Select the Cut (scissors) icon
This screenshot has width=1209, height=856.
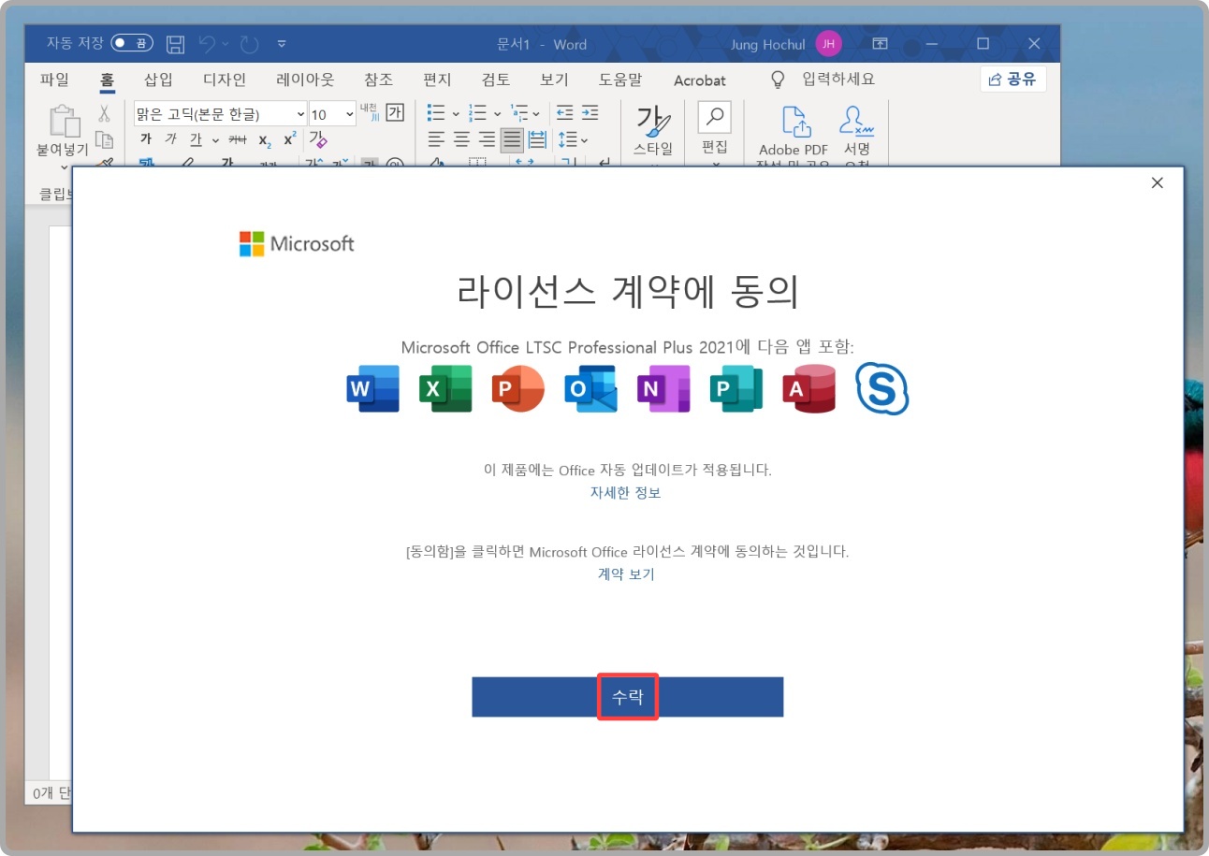[105, 113]
